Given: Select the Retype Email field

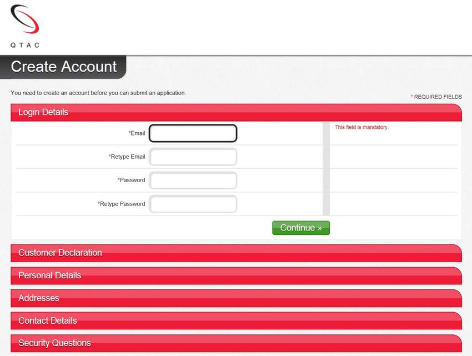Looking at the screenshot, I should click(193, 157).
